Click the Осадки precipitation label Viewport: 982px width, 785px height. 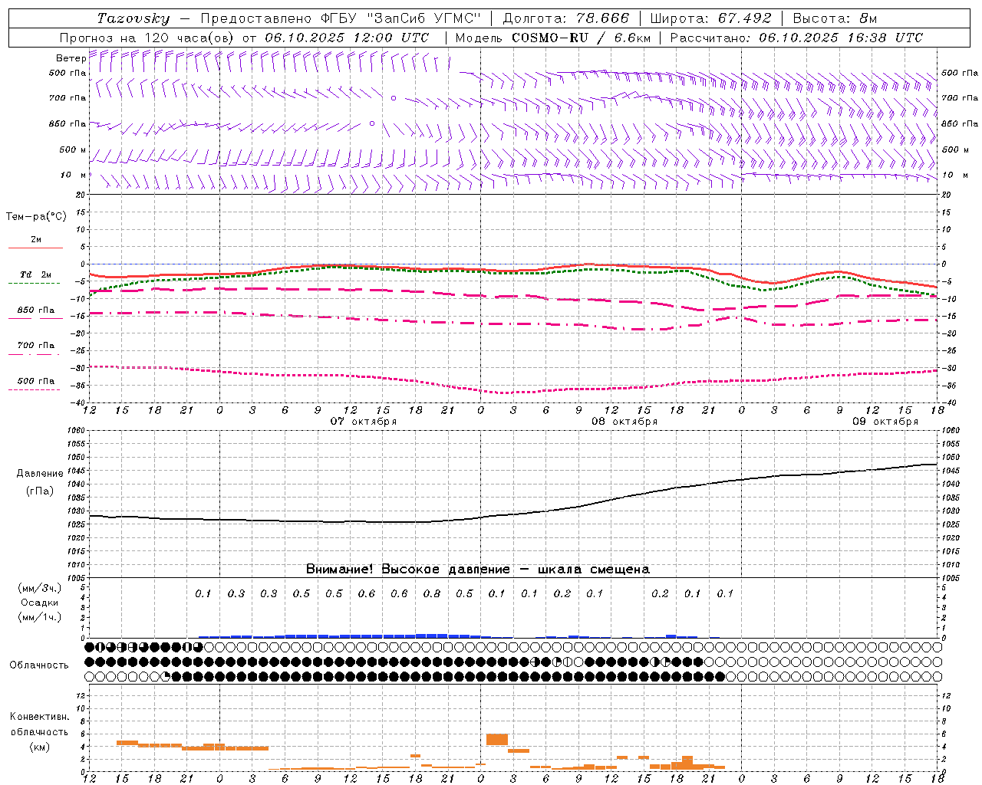[40, 603]
